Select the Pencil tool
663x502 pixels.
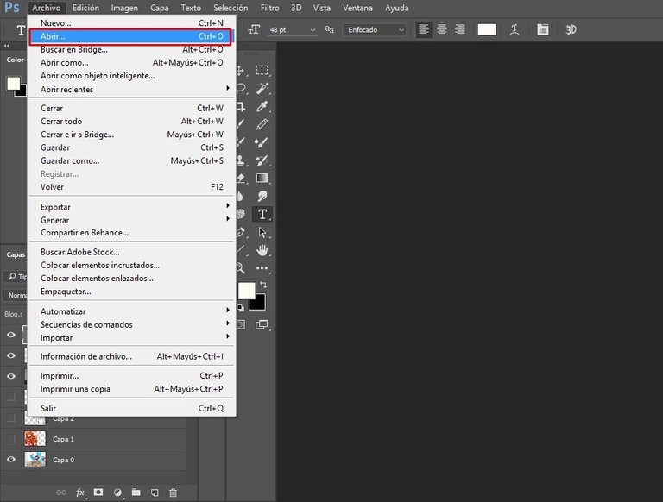click(x=262, y=124)
